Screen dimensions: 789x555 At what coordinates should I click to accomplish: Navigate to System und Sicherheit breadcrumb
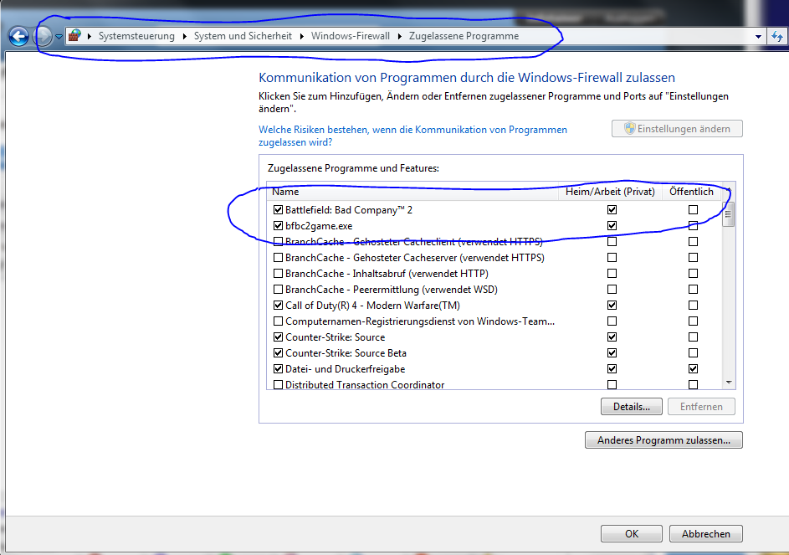(x=243, y=36)
